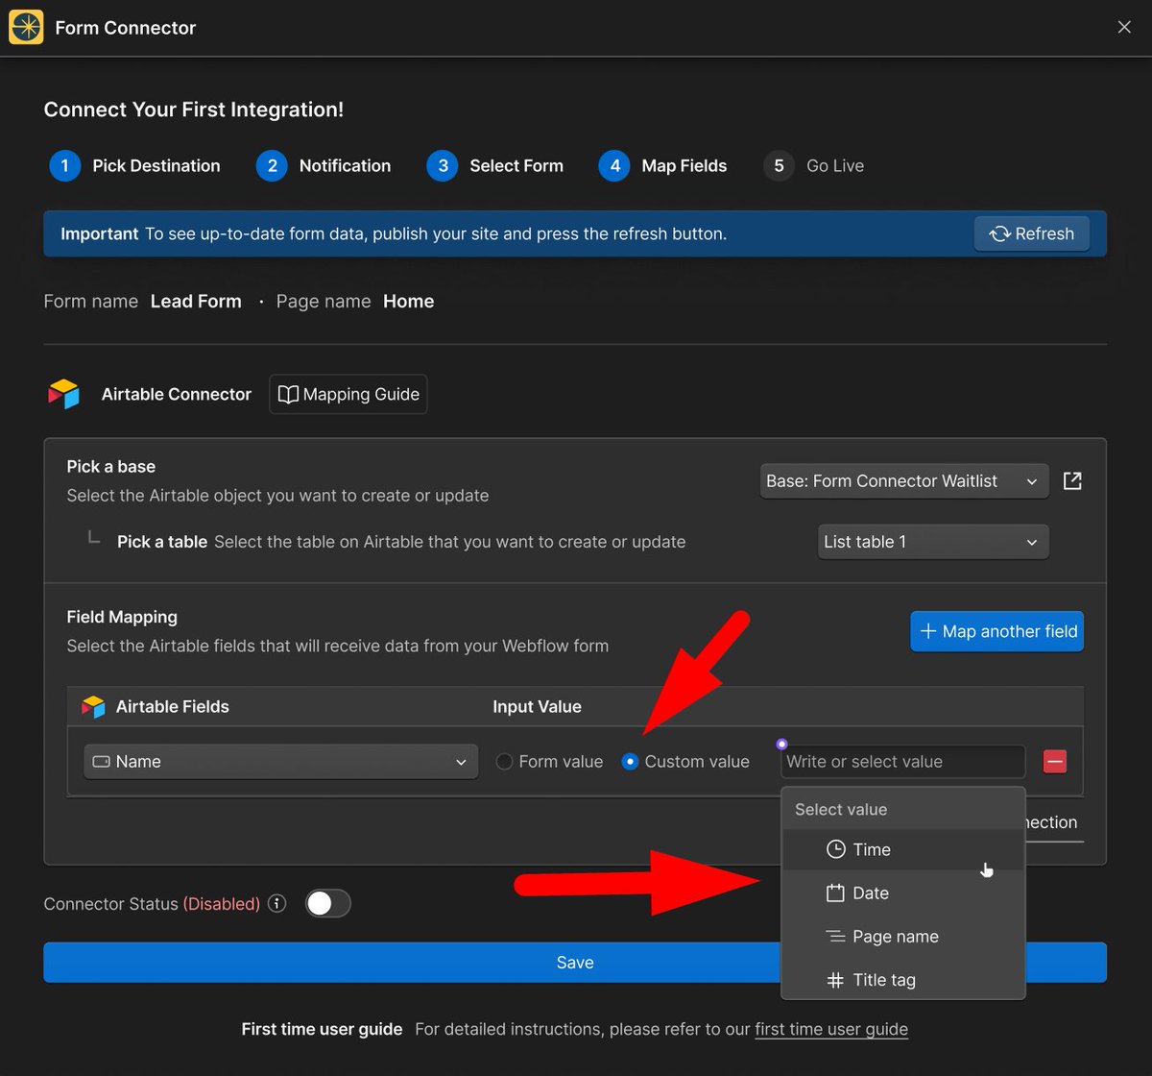Click the lines icon beside Page name
Viewport: 1152px width, 1076px height.
pos(836,937)
